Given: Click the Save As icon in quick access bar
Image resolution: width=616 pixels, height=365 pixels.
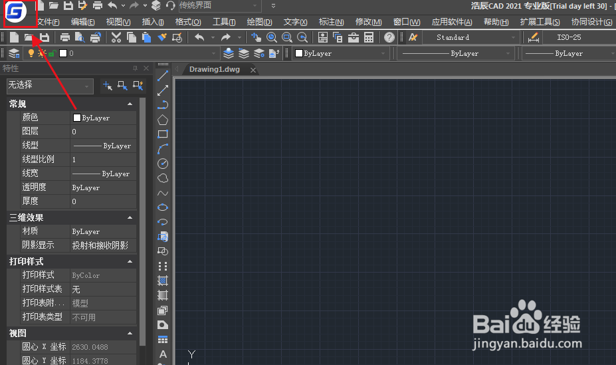Looking at the screenshot, I should [x=82, y=5].
